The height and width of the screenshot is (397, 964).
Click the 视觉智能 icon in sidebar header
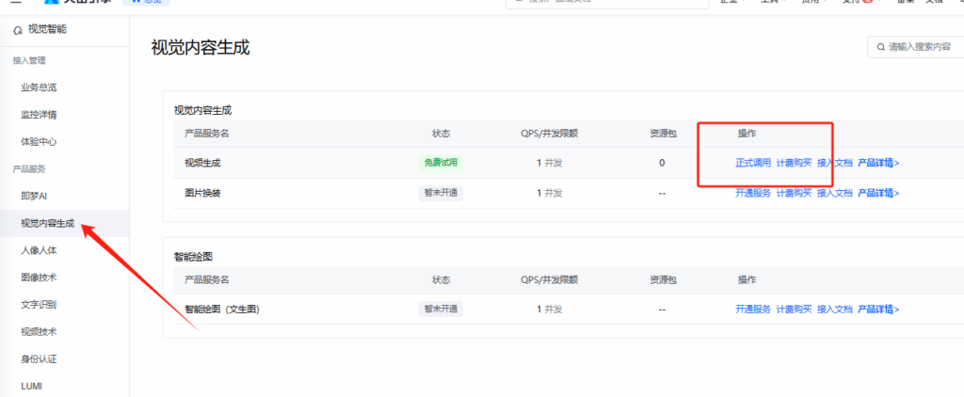click(18, 30)
